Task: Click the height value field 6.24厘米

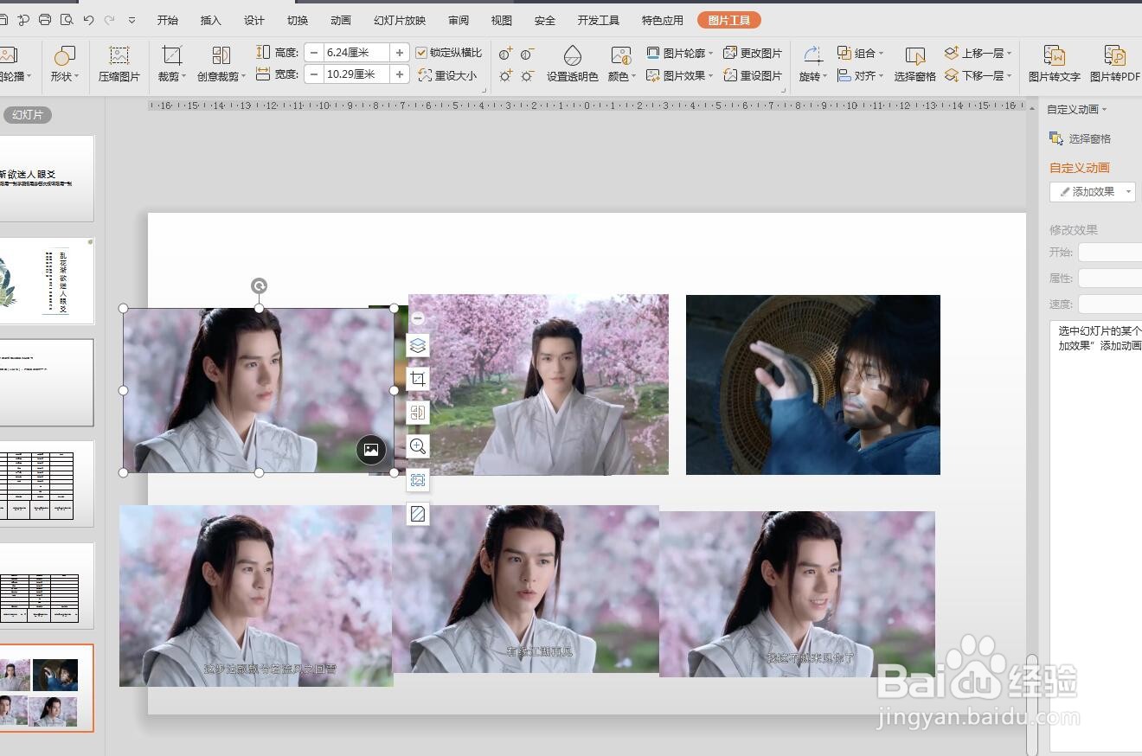Action: point(356,53)
